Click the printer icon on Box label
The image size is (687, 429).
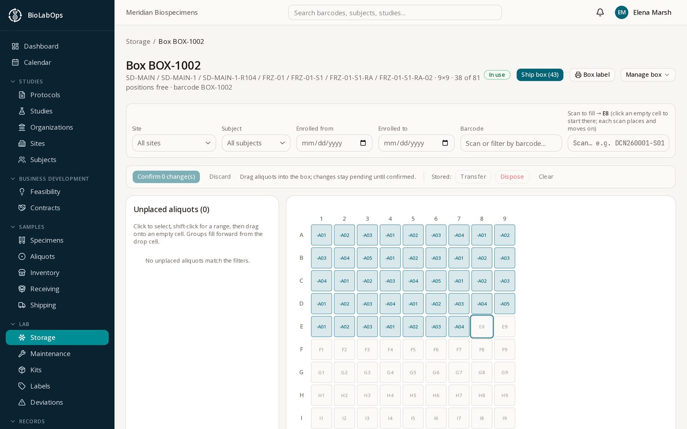coord(578,75)
